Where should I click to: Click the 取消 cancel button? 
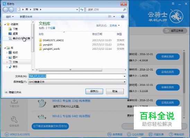coord(115,91)
